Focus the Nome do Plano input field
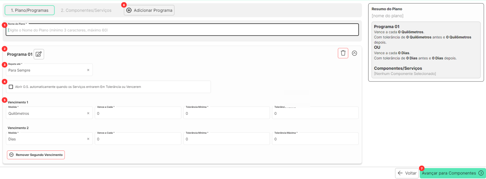This screenshot has width=486, height=179. [x=183, y=30]
